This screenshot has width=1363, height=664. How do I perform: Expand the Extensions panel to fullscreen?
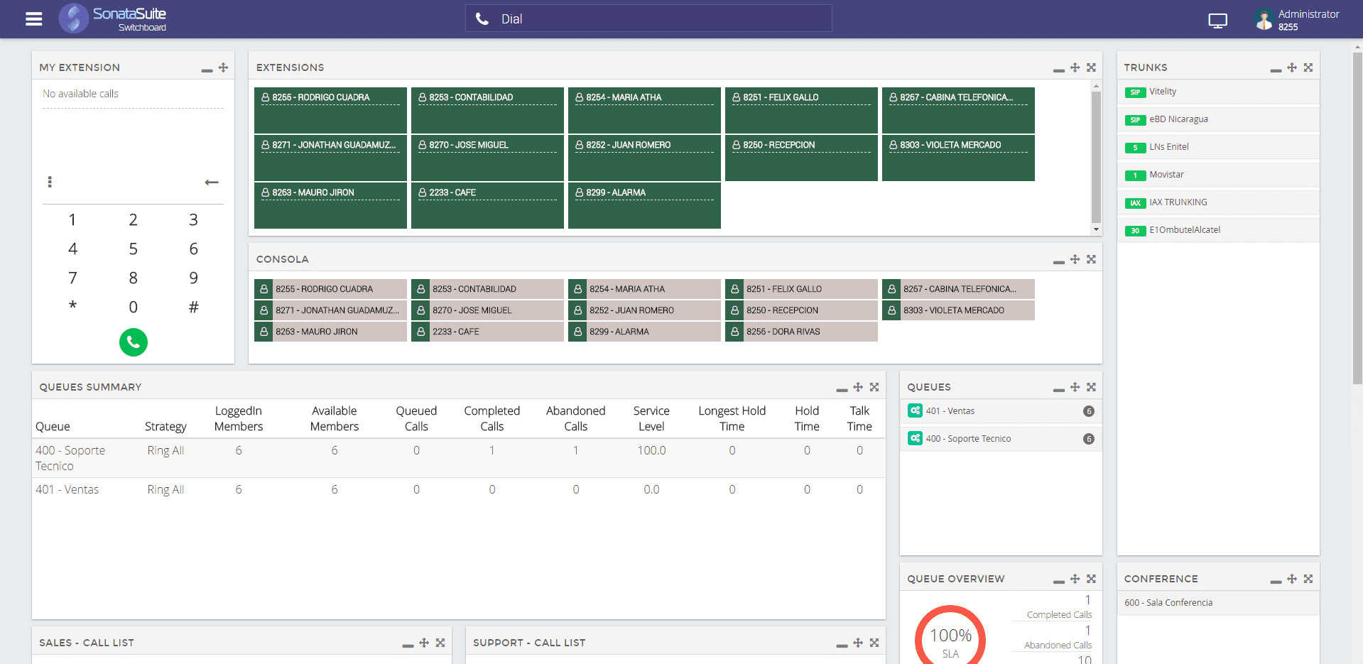point(1091,67)
